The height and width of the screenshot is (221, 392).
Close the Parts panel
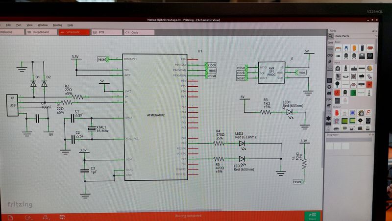(x=379, y=30)
